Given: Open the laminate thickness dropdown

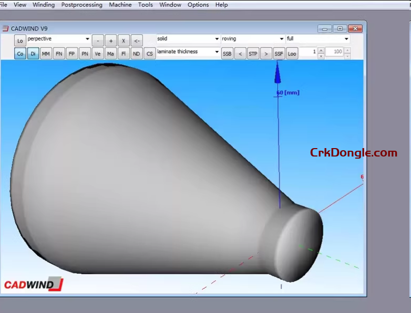Looking at the screenshot, I should tap(217, 52).
